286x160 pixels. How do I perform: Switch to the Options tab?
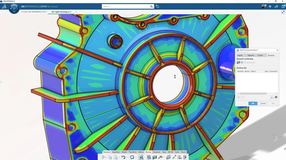[251, 55]
